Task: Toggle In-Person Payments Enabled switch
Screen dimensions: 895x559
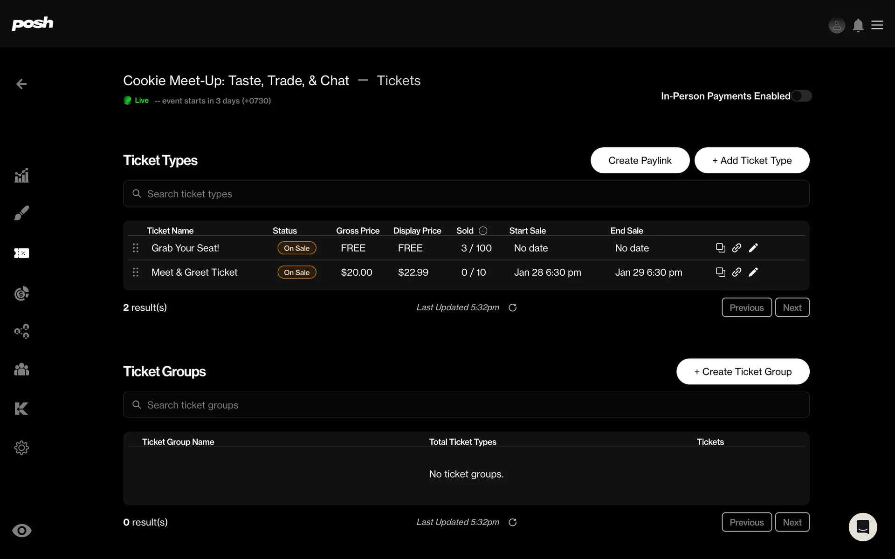Action: (801, 96)
